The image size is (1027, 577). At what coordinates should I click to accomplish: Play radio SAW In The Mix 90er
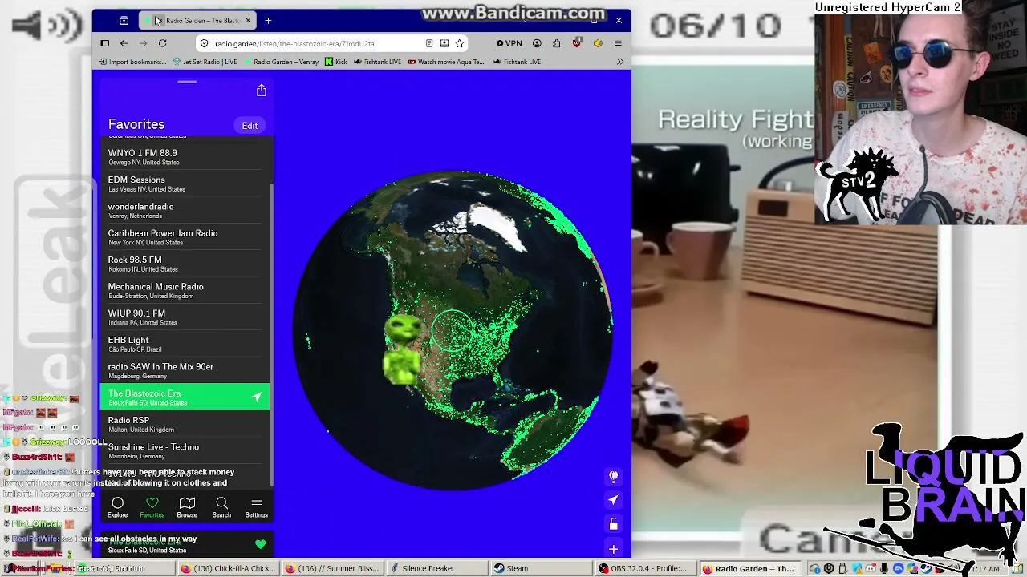click(x=185, y=370)
